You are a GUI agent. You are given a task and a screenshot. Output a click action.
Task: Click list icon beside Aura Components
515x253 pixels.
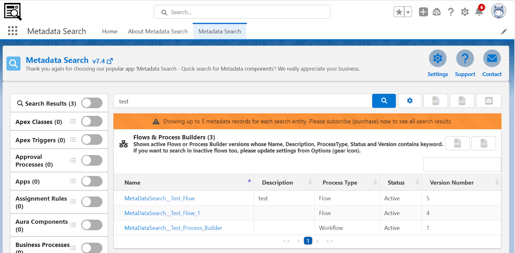coord(73,225)
